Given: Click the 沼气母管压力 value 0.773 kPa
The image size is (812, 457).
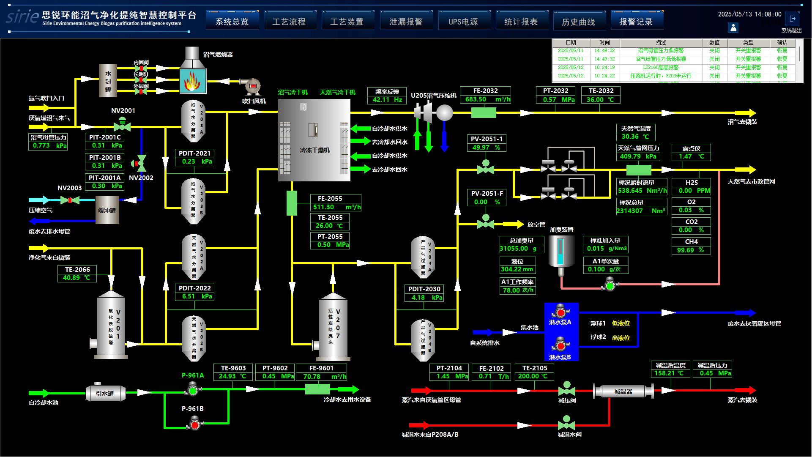Looking at the screenshot, I should pos(48,145).
